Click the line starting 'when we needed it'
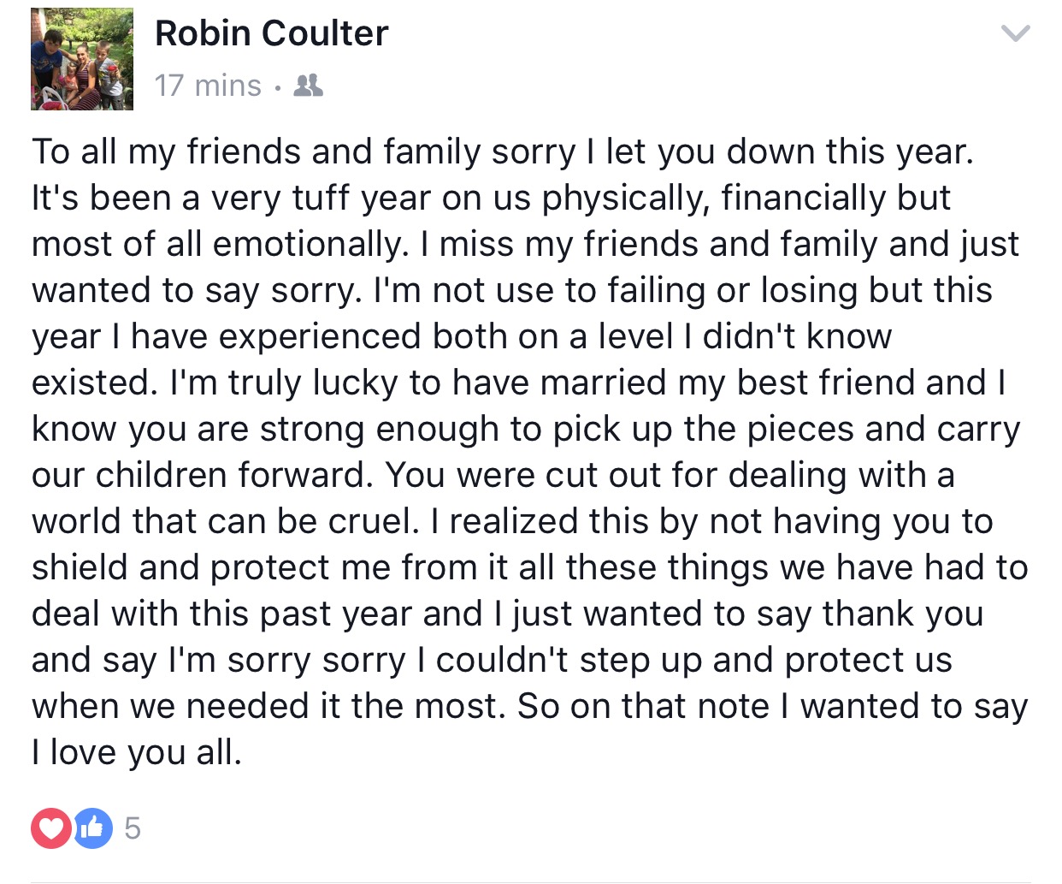Screen dimensions: 1062x884 pos(529,707)
